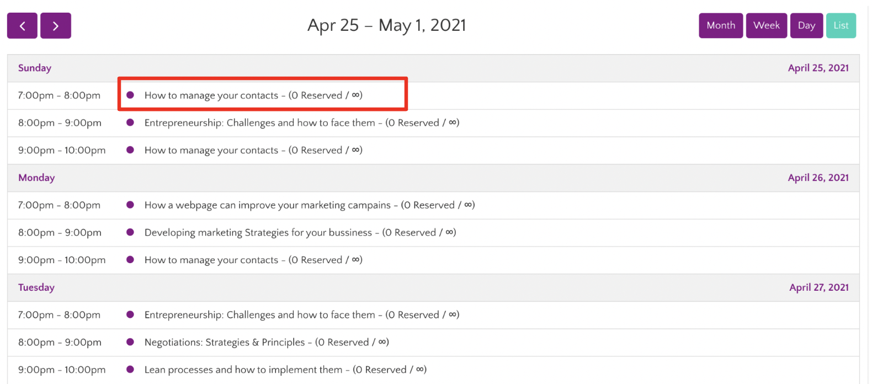872x384 pixels.
Task: Click the April 26, 2021 date heading
Action: click(x=818, y=178)
